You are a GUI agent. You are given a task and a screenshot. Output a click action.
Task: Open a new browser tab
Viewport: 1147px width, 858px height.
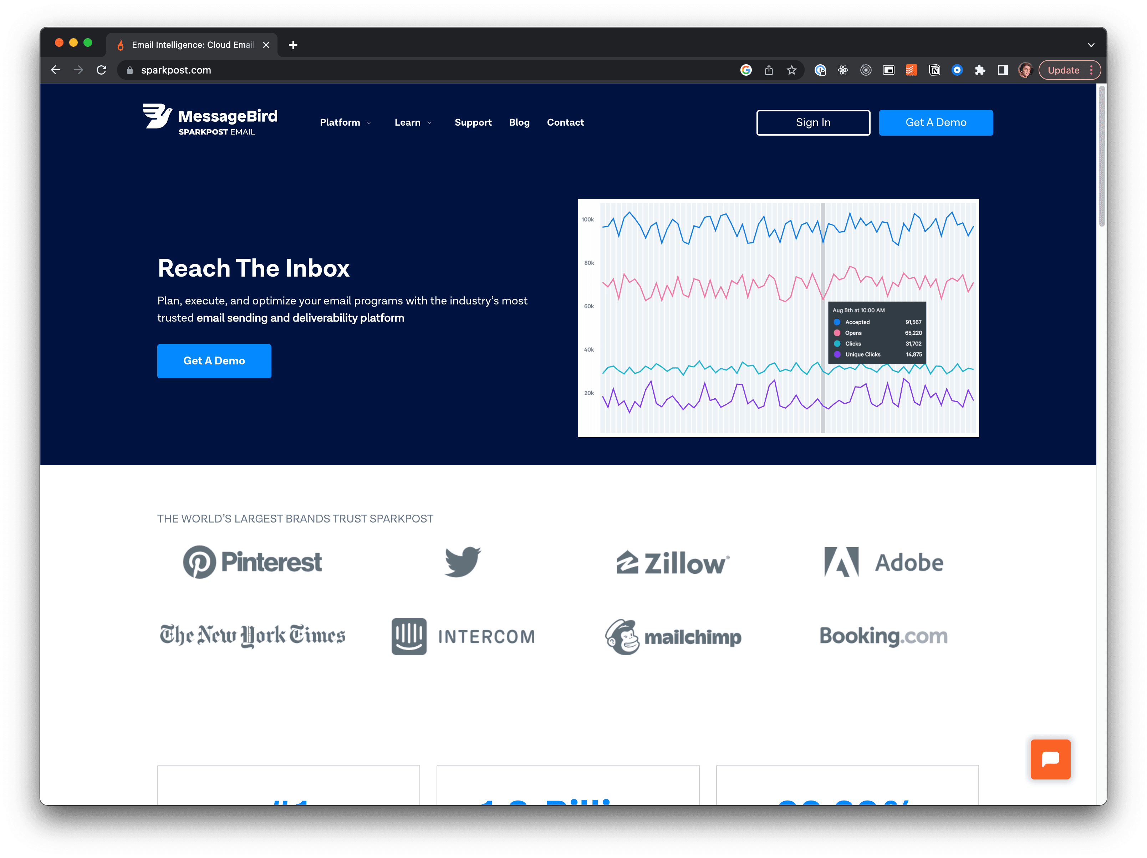[293, 45]
